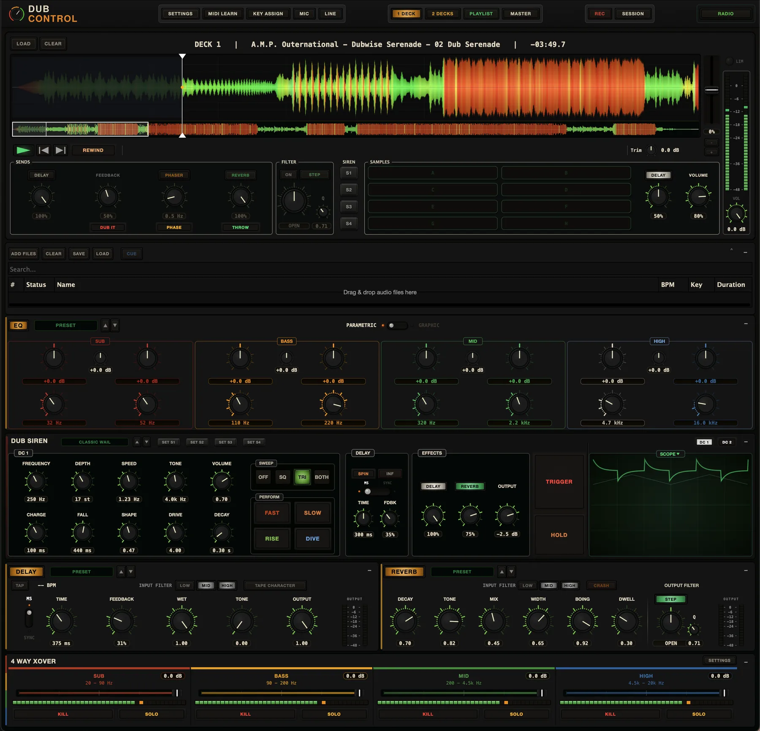
Task: Switch to 1 Deck view
Action: click(x=406, y=14)
